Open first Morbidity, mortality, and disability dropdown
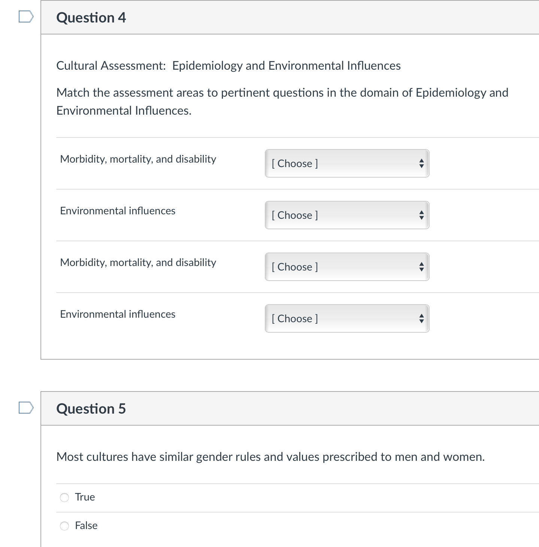 (x=346, y=163)
